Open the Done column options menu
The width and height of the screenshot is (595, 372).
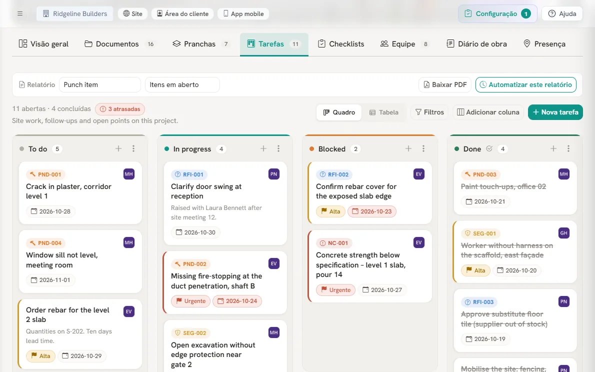(568, 149)
